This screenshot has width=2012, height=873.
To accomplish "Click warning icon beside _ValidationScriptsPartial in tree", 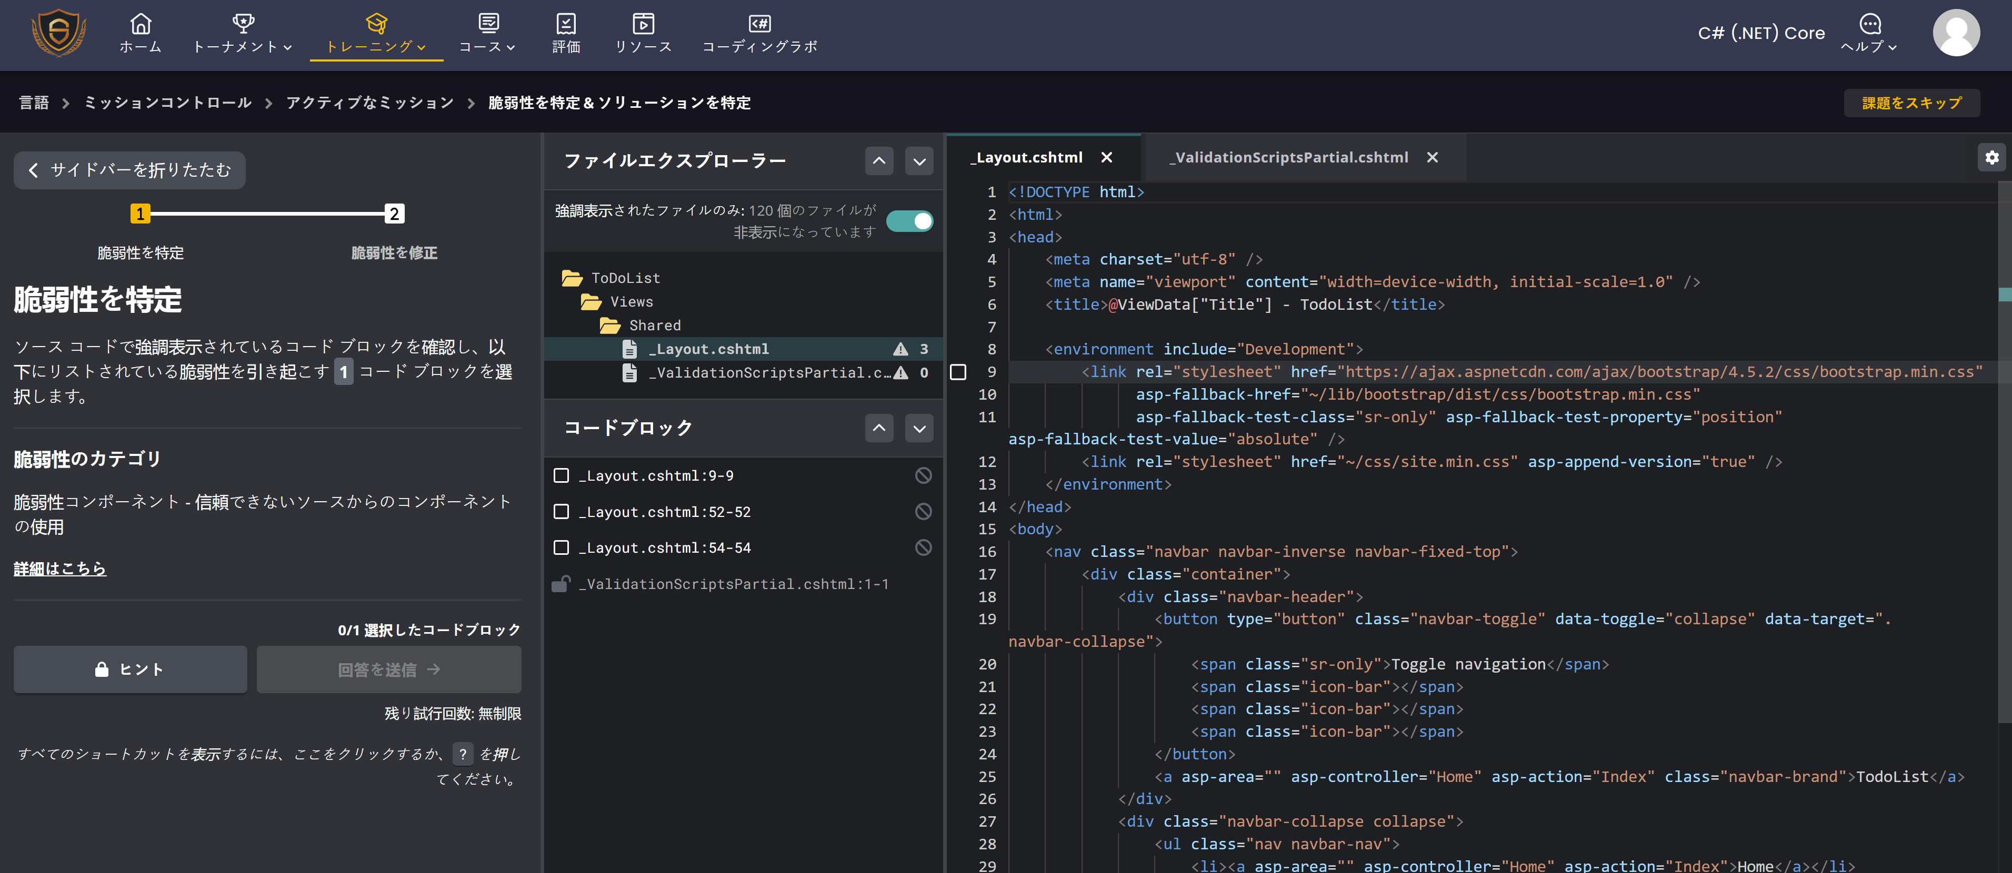I will pyautogui.click(x=900, y=373).
